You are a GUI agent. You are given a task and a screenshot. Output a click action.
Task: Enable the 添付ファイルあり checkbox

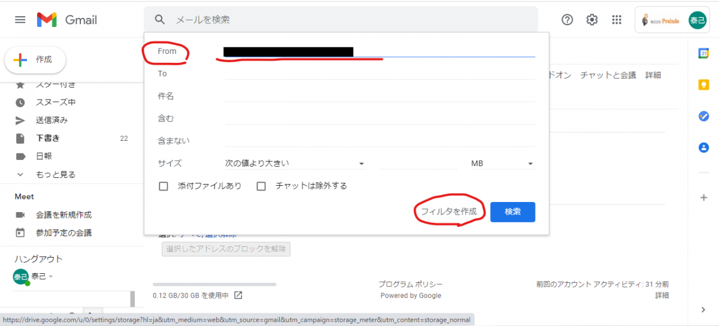tap(164, 186)
